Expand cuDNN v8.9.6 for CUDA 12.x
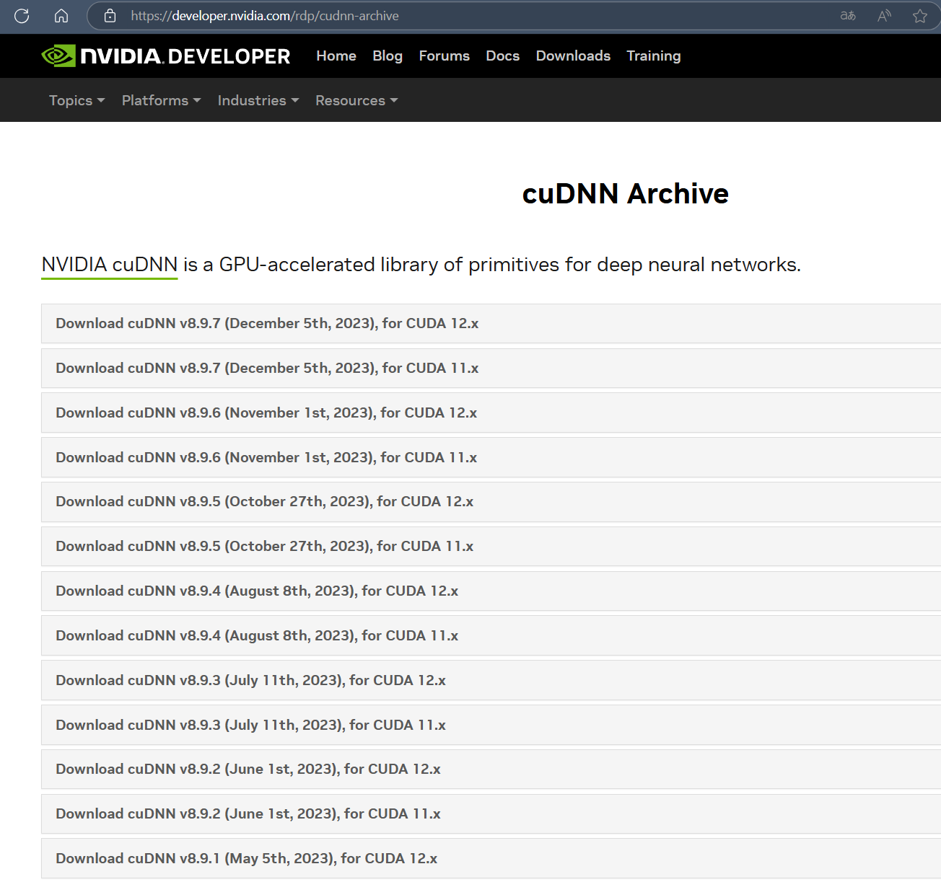 tap(491, 413)
